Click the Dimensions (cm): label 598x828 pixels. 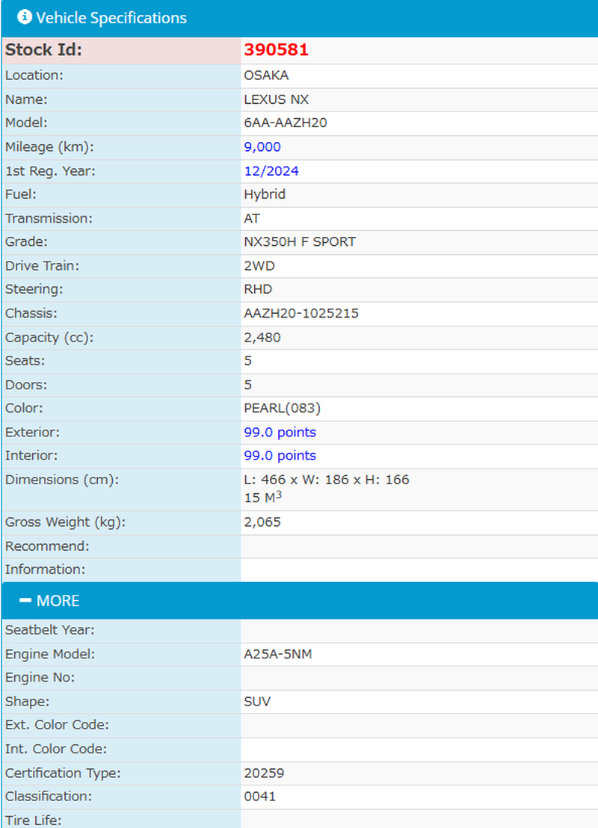tap(62, 480)
